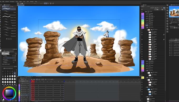Toggle visibility of the topmost layer folder

click(142, 12)
